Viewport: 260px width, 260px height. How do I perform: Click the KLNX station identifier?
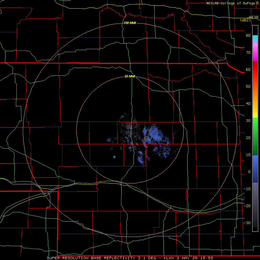(169, 258)
